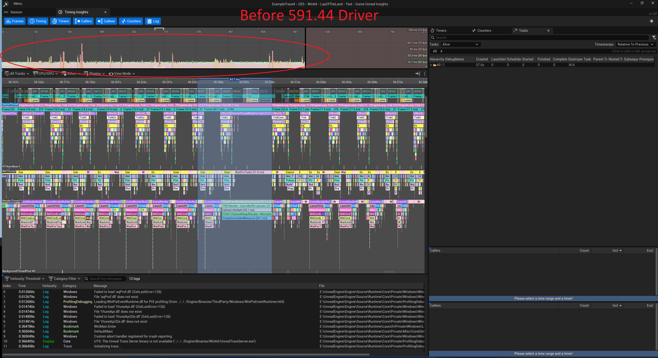Click the 33.3 ms (30 fps) graph label
This screenshot has width=658, height=358.
coord(417,55)
